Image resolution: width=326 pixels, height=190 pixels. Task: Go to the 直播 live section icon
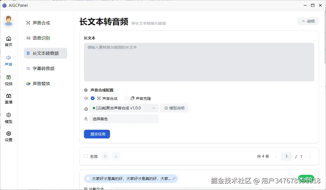click(x=9, y=96)
